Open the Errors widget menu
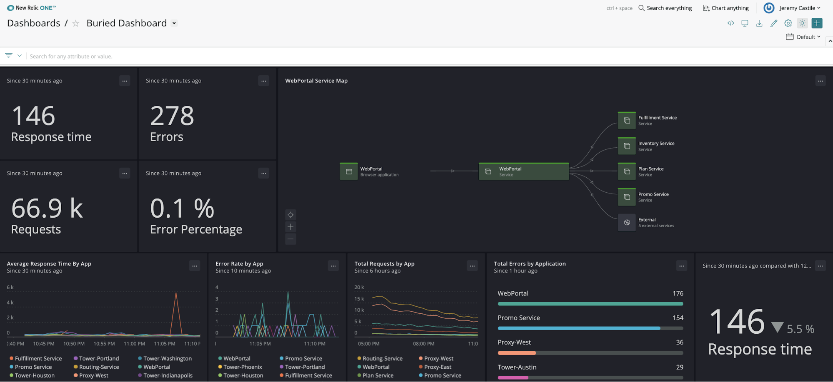The image size is (833, 382). (x=264, y=81)
